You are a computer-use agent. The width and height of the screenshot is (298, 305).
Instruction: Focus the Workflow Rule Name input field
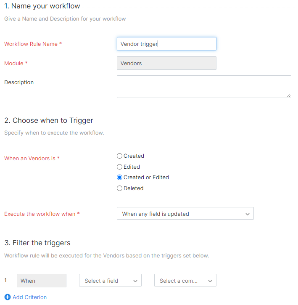click(x=166, y=44)
